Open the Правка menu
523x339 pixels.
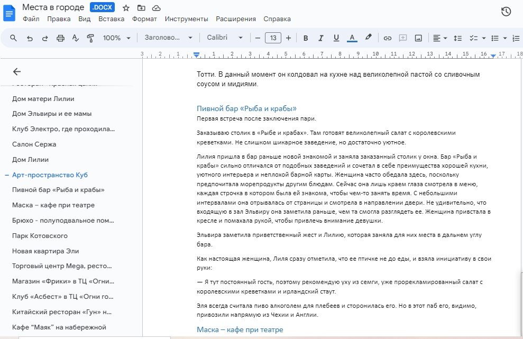59,19
